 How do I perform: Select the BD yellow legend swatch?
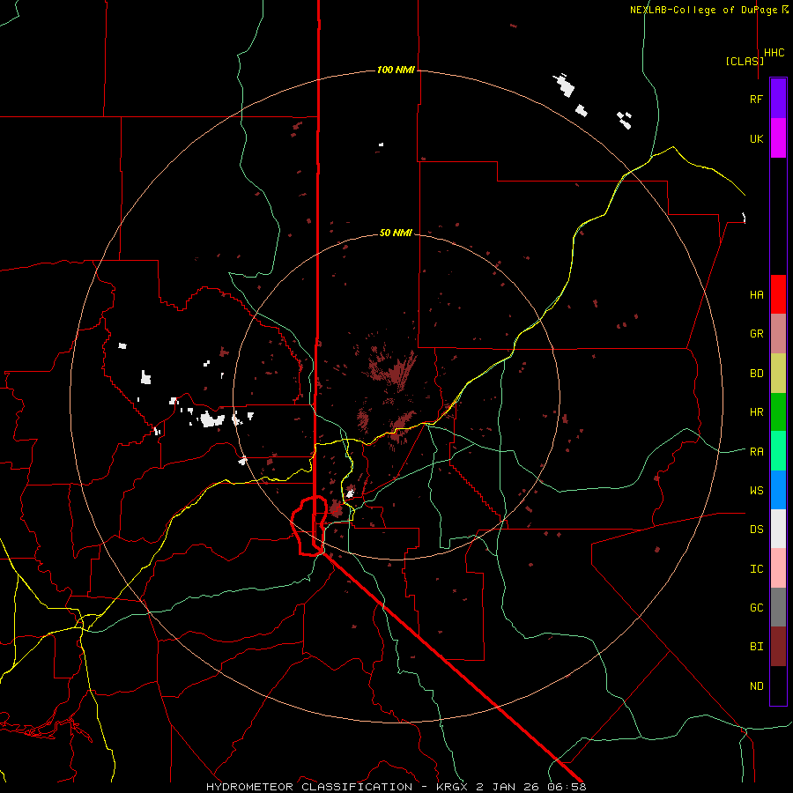pyautogui.click(x=778, y=374)
